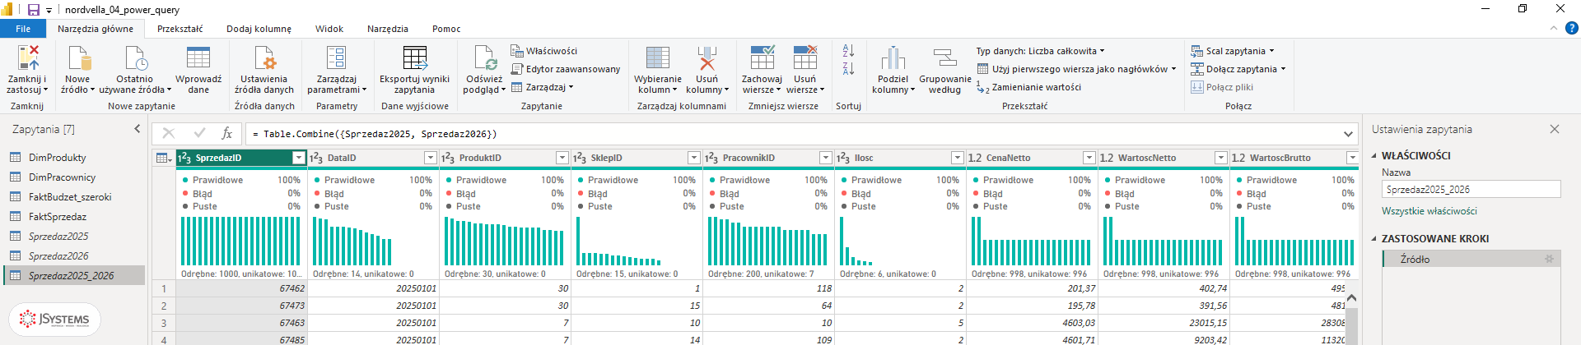Click Wprowadź dane icon
Image resolution: width=1581 pixels, height=345 pixels.
point(198,58)
